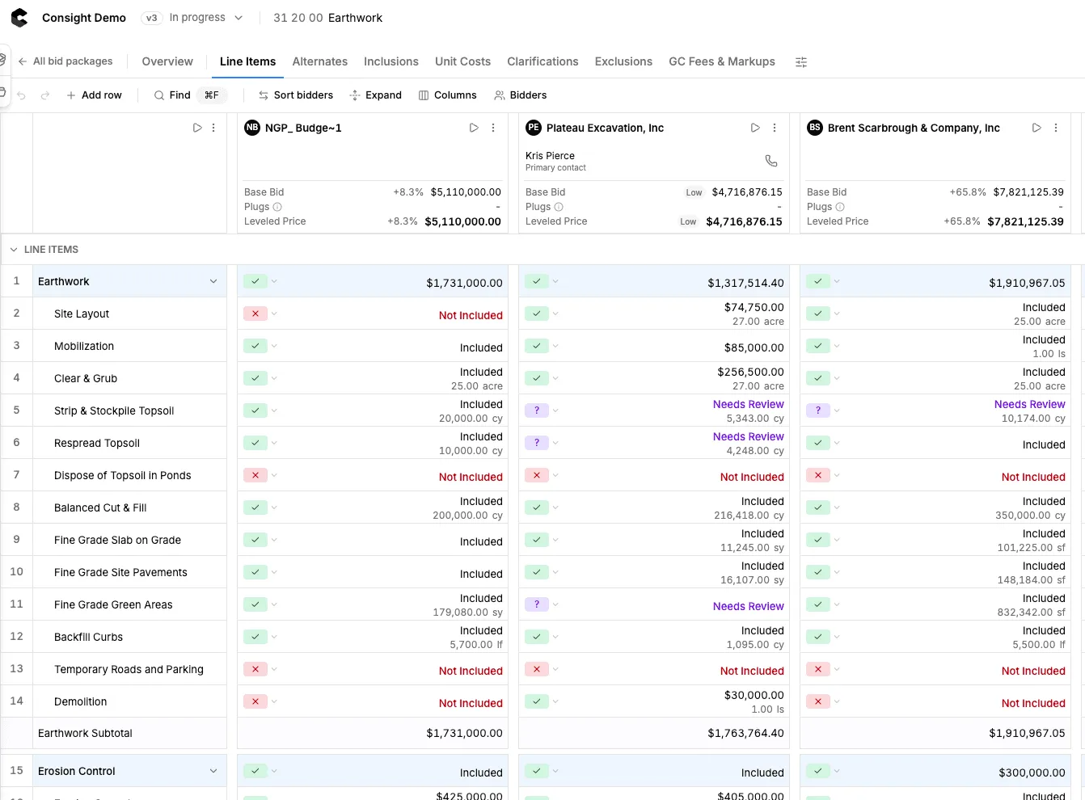Click the play icon for Brent Scarbrough
This screenshot has height=800, width=1085.
(1036, 128)
